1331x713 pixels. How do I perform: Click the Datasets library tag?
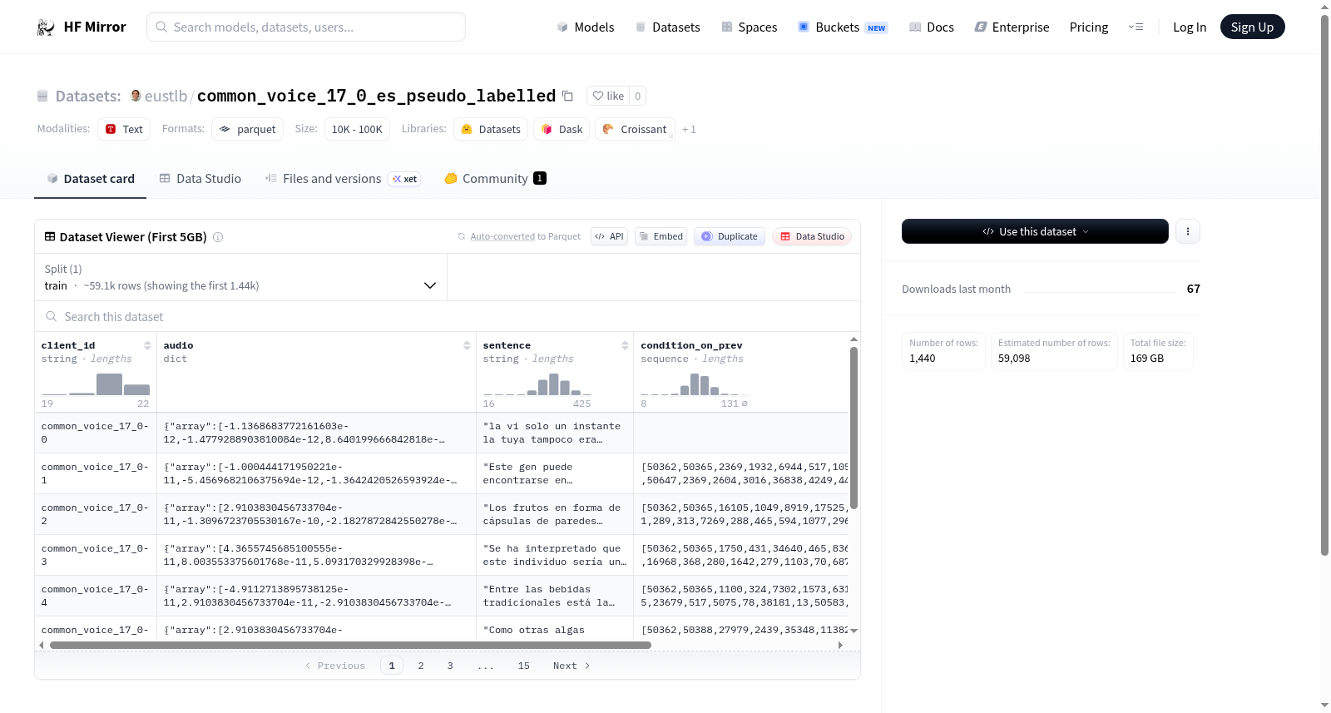(x=491, y=129)
